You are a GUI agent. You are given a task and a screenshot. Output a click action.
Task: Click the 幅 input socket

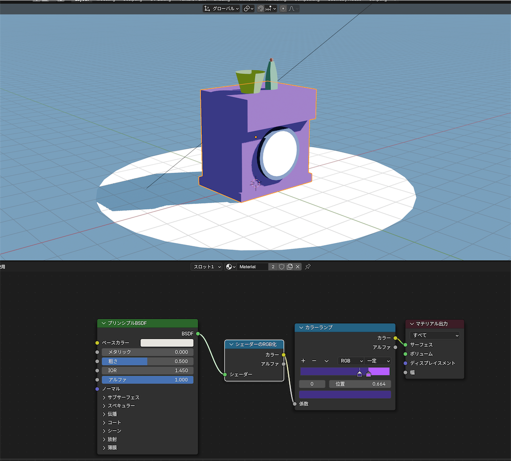point(405,372)
